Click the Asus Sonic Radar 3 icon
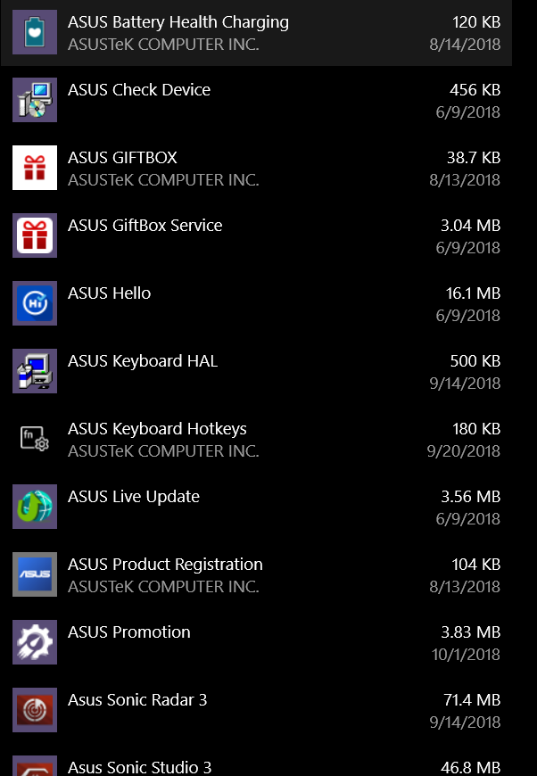Screen dimensions: 537x776 (34, 710)
